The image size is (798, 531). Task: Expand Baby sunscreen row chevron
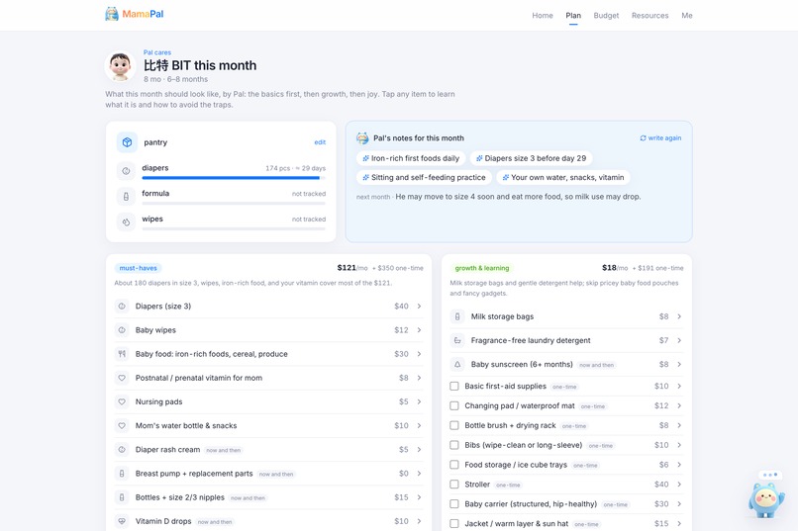click(x=679, y=364)
